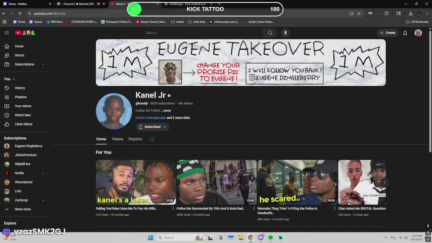The width and height of the screenshot is (432, 243).
Task: Open 'Failing YouTuber Uses Me' video thumbnail
Action: (136, 182)
